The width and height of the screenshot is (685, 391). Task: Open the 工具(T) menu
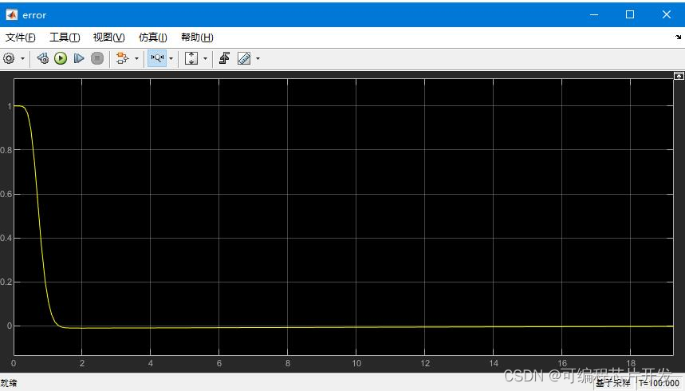pyautogui.click(x=65, y=38)
